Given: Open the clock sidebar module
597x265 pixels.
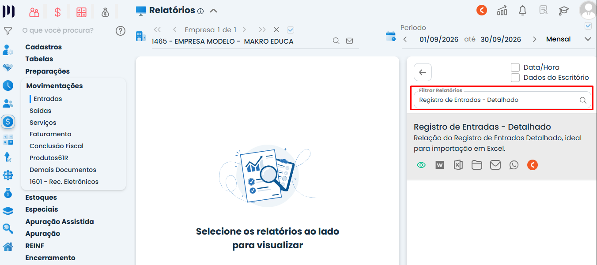Looking at the screenshot, I should click(8, 86).
